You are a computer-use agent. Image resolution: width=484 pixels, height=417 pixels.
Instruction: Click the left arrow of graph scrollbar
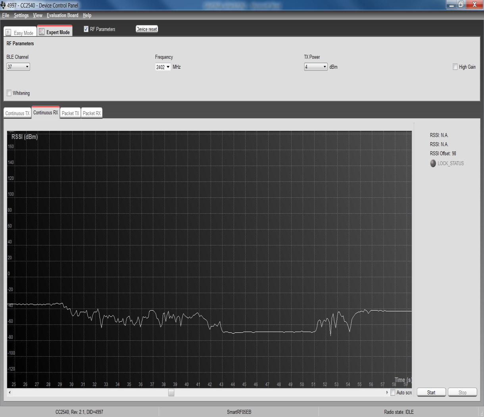(x=10, y=392)
